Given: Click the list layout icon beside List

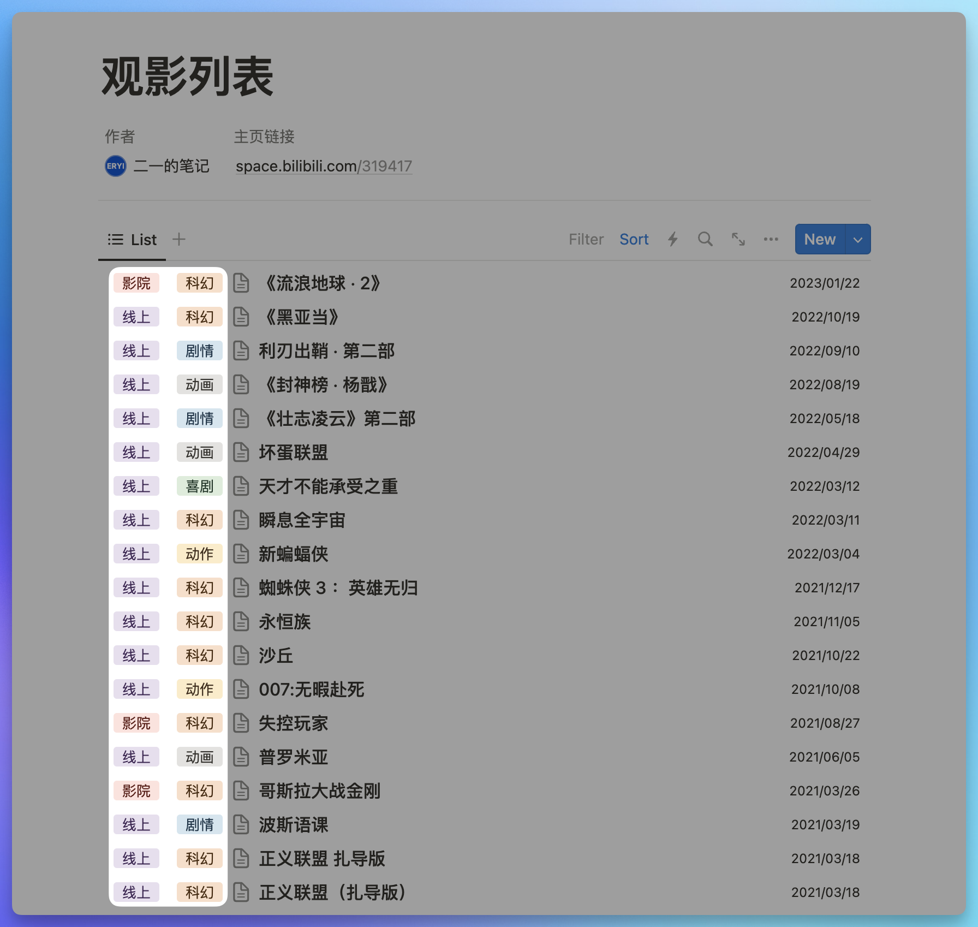Looking at the screenshot, I should coord(115,239).
